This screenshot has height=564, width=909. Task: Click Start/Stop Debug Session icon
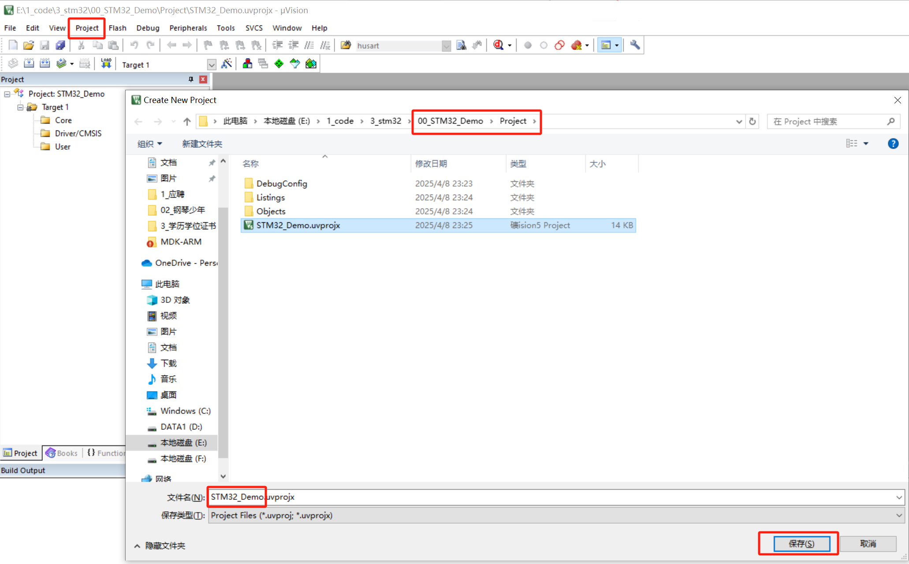tap(499, 45)
